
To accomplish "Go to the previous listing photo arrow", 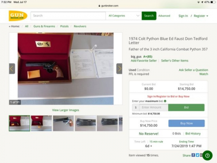I will point(12,69).
